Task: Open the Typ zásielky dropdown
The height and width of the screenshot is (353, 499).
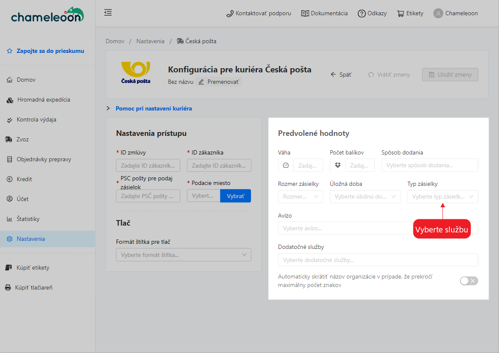Action: pyautogui.click(x=442, y=197)
